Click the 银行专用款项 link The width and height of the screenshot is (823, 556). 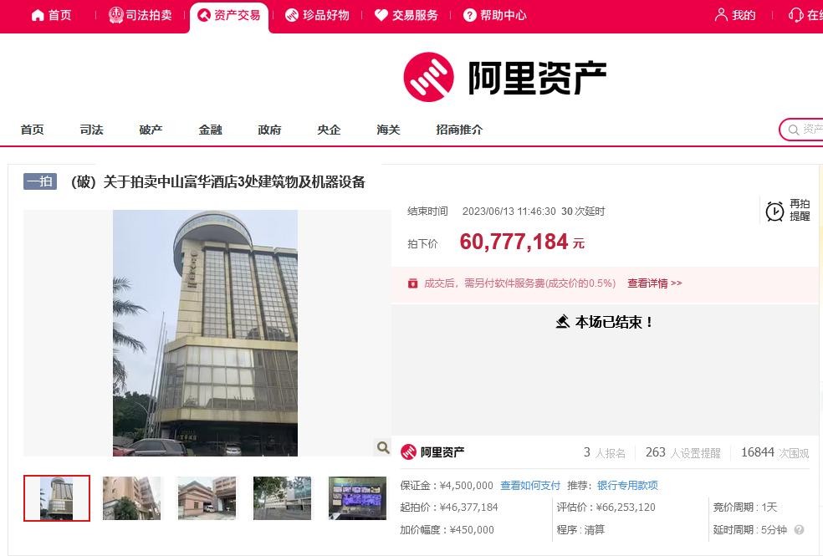pos(627,486)
